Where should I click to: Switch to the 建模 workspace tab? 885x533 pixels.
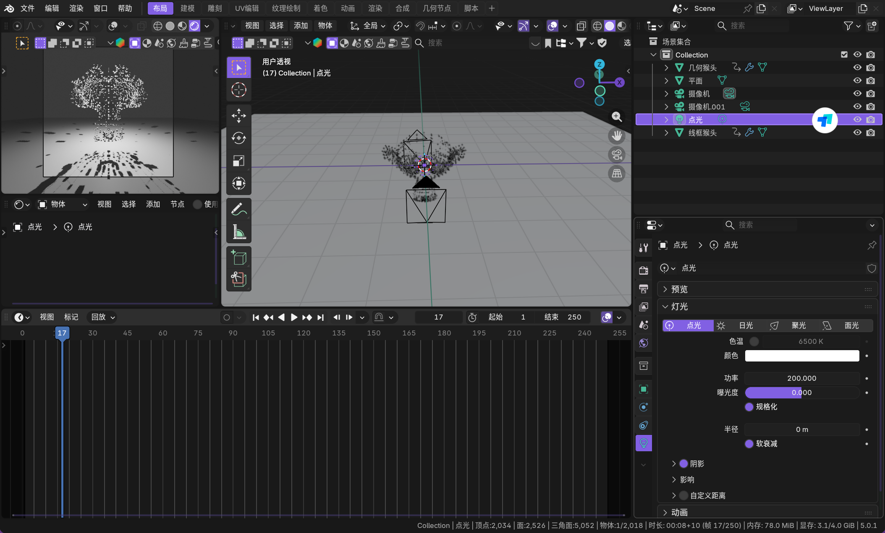[187, 8]
